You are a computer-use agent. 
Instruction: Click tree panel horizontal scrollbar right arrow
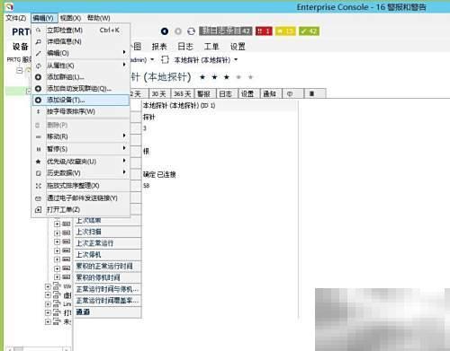[67, 349]
